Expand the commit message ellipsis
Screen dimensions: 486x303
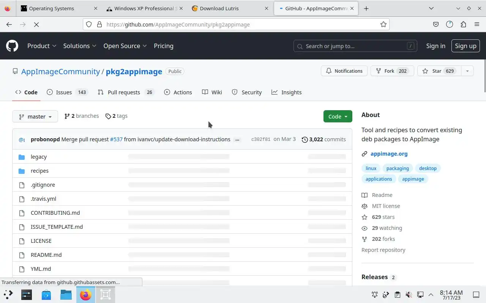(237, 140)
